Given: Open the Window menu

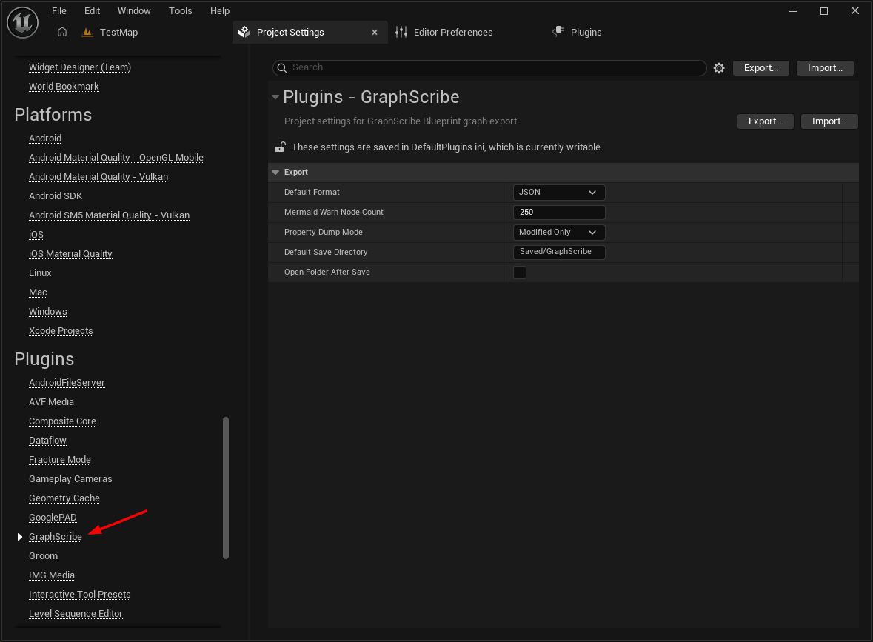Looking at the screenshot, I should 133,10.
